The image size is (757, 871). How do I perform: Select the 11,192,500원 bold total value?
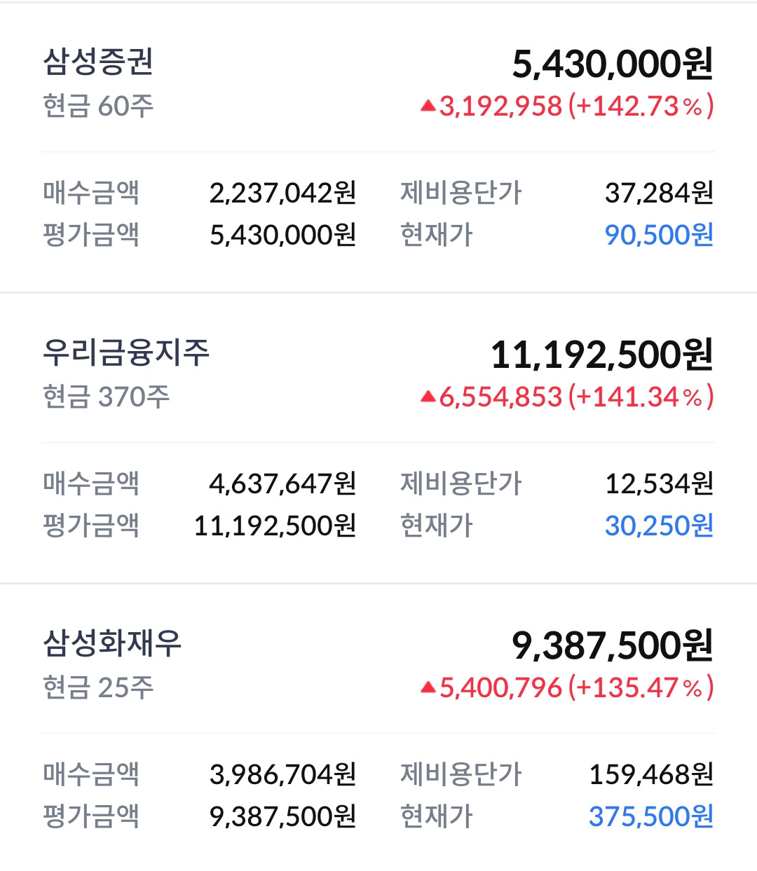[x=601, y=355]
